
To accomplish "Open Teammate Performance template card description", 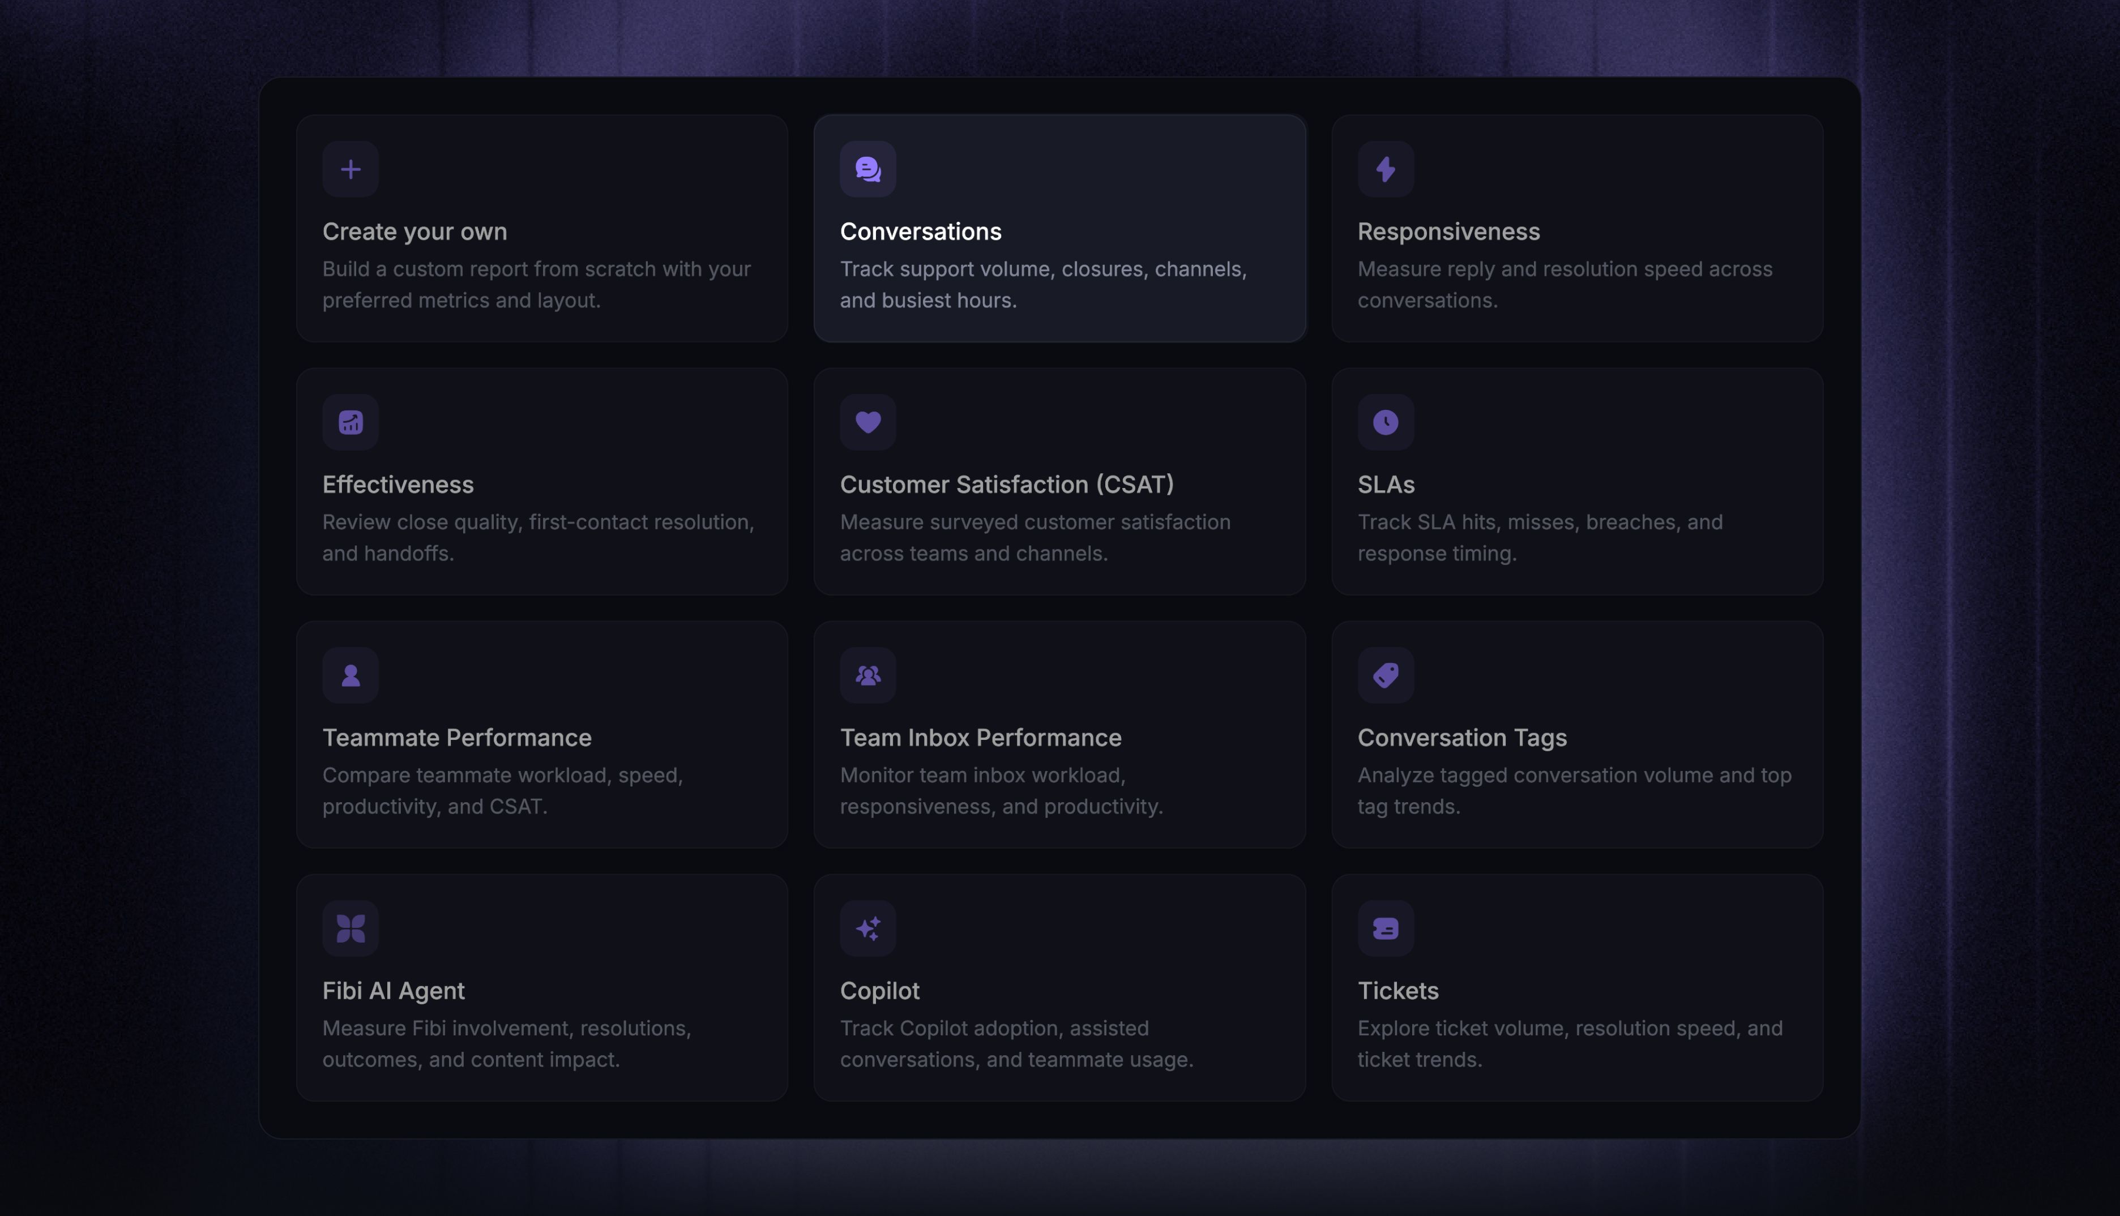I will (x=503, y=791).
